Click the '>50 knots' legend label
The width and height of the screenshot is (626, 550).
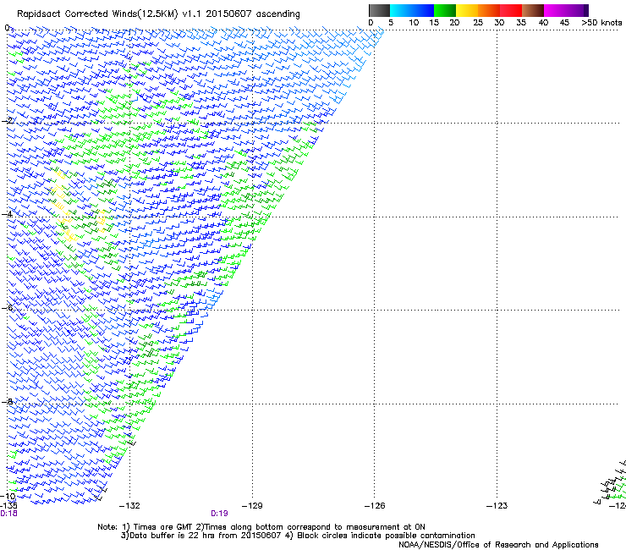pyautogui.click(x=601, y=23)
